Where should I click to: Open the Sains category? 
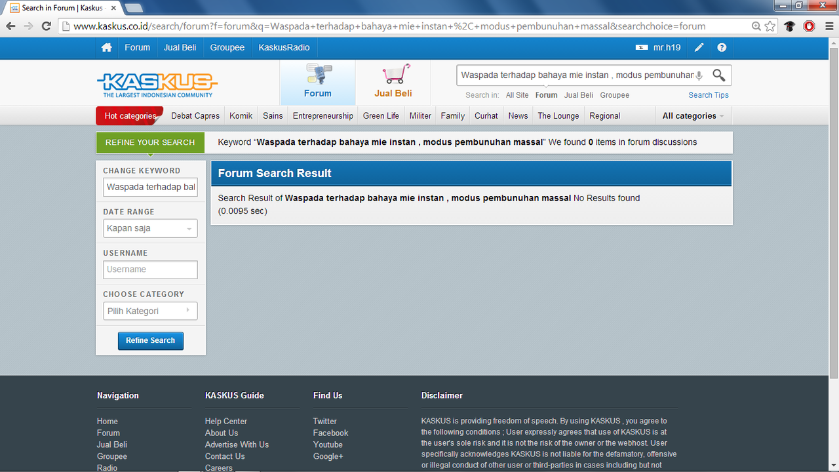tap(273, 116)
